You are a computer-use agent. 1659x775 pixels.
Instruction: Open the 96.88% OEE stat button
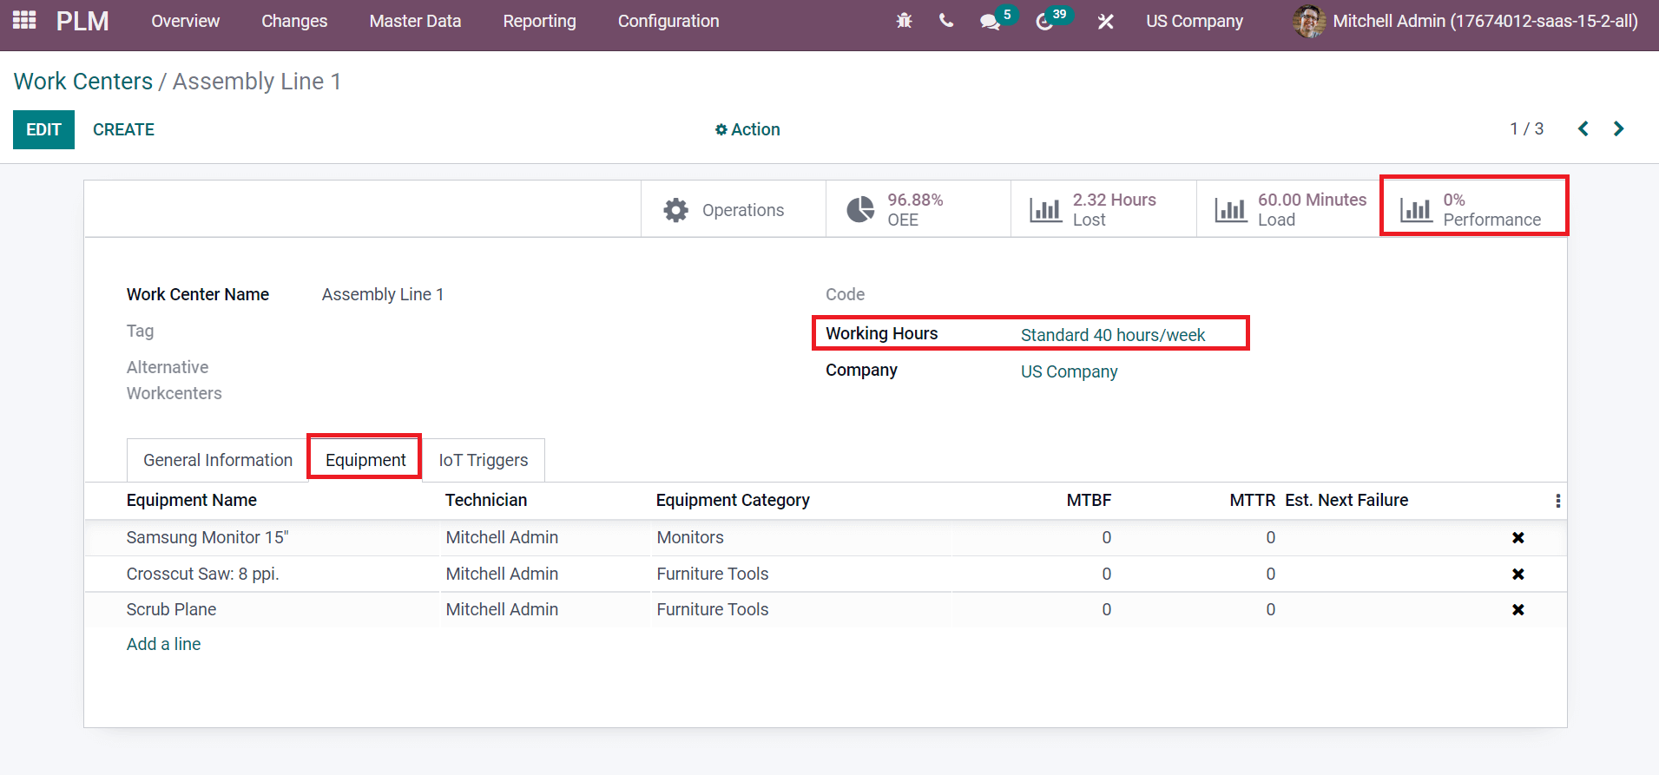pos(918,209)
